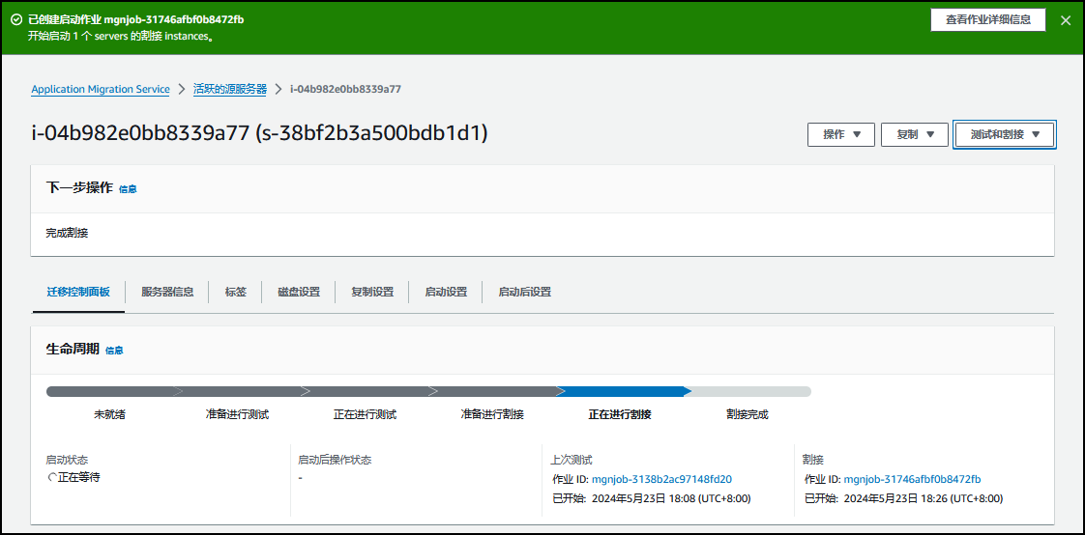Switch to 磁盘设置 tab
This screenshot has height=535, width=1085.
pyautogui.click(x=299, y=292)
